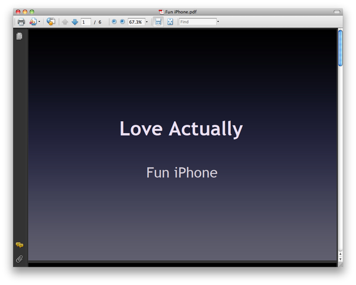
Task: Open the zoom percentage dropdown arrow
Action: pyautogui.click(x=147, y=22)
